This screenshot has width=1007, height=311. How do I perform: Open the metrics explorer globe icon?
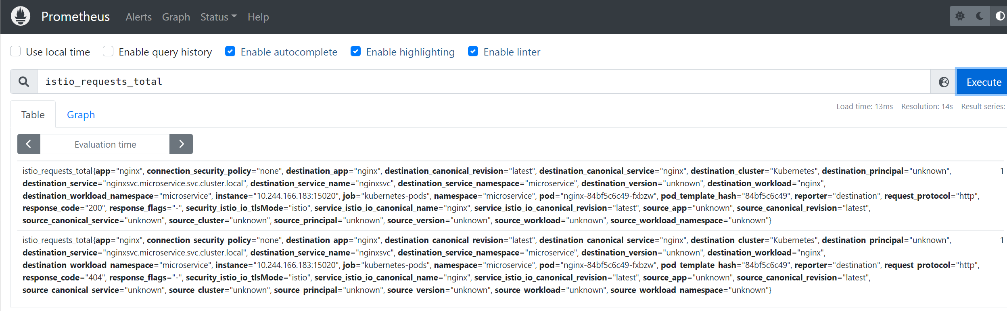point(944,82)
